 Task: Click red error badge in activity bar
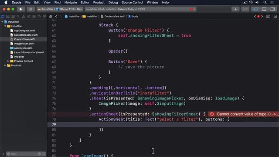click(191, 9)
